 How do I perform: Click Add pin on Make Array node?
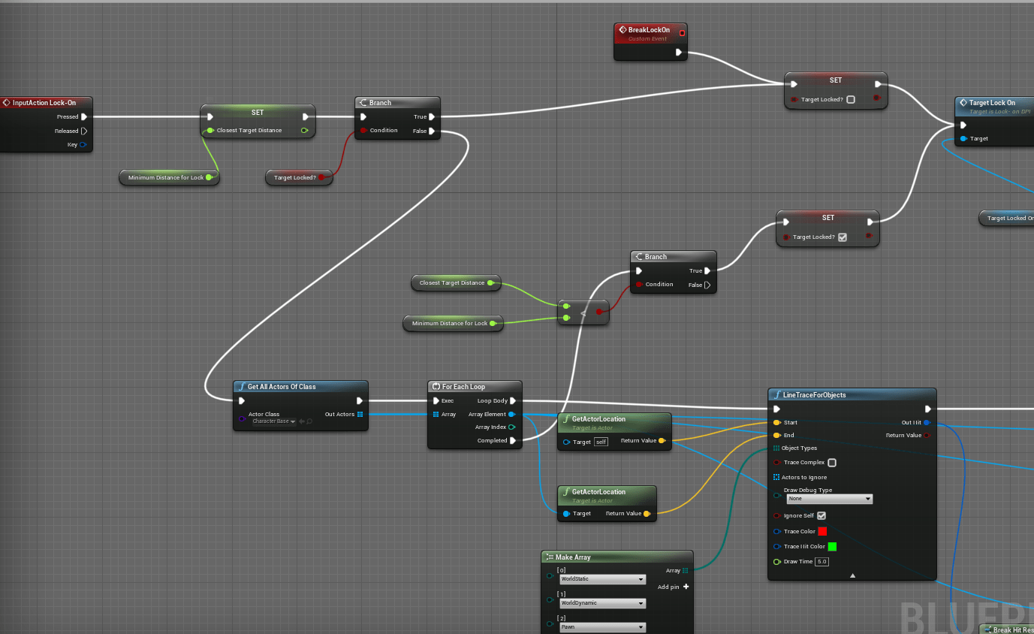[674, 587]
